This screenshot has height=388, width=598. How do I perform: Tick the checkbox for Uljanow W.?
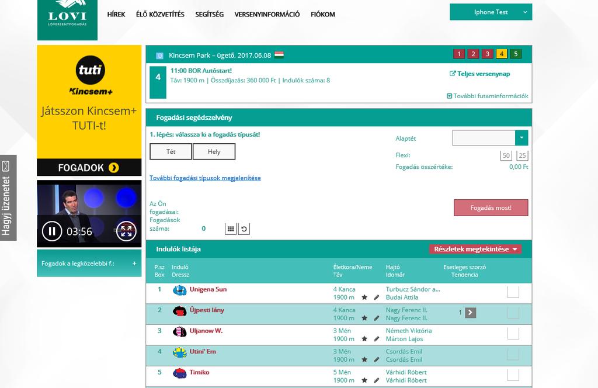(513, 334)
